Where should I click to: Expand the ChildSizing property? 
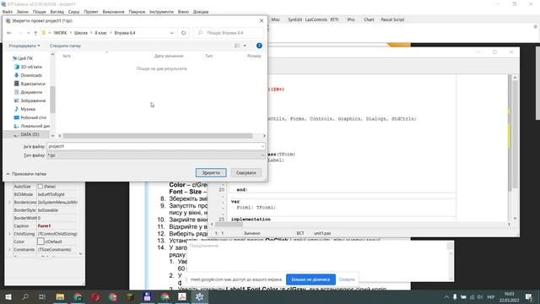[9, 234]
